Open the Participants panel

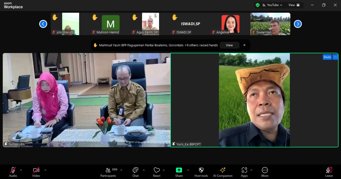click(108, 170)
